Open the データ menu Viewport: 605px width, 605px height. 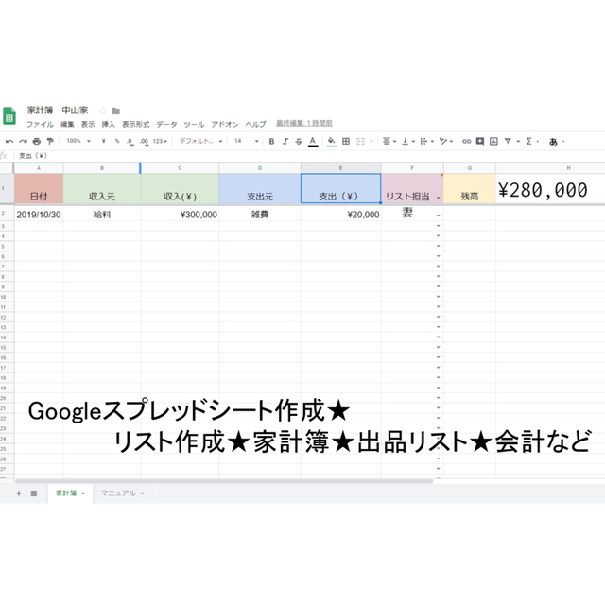point(166,124)
